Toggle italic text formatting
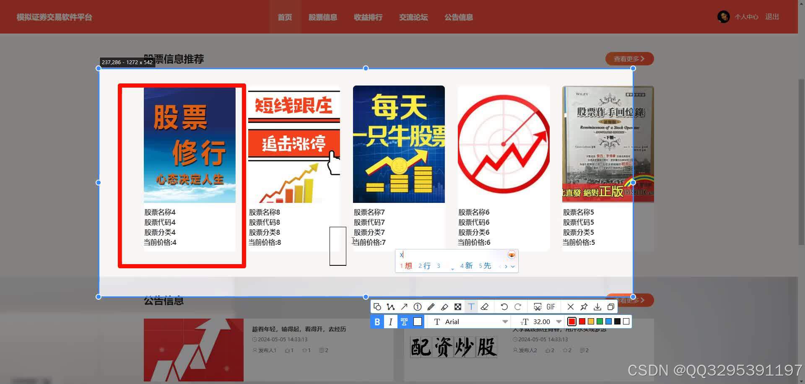This screenshot has height=384, width=805. point(391,322)
